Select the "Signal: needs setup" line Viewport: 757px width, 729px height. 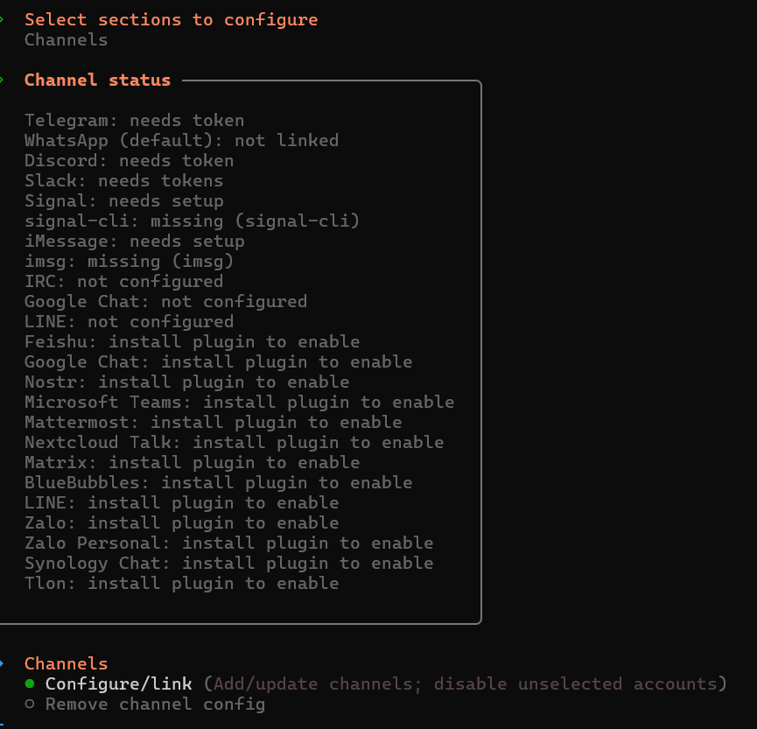tap(123, 200)
